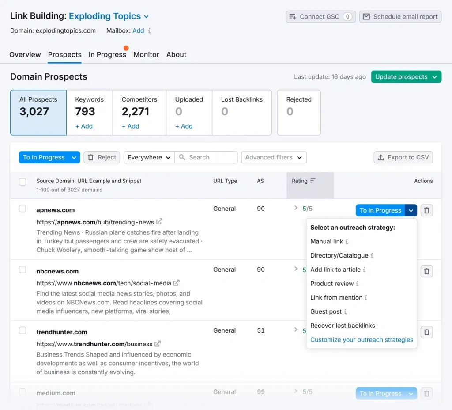Delete trendhunter.com prospect with trash icon
This screenshot has height=410, width=452.
[x=427, y=332]
